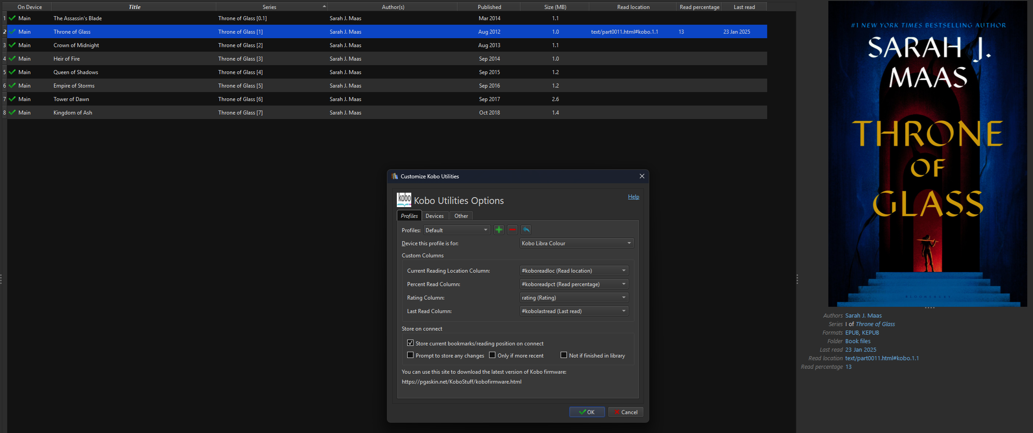Open the Book files folder link
The image size is (1033, 433).
pos(858,341)
